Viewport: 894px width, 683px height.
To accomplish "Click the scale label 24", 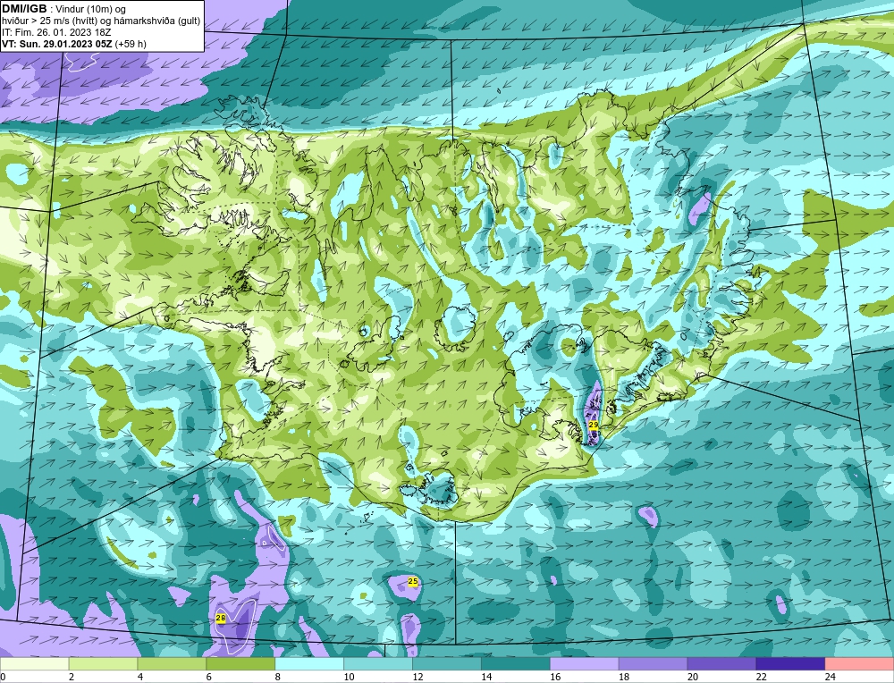I will coord(831,678).
